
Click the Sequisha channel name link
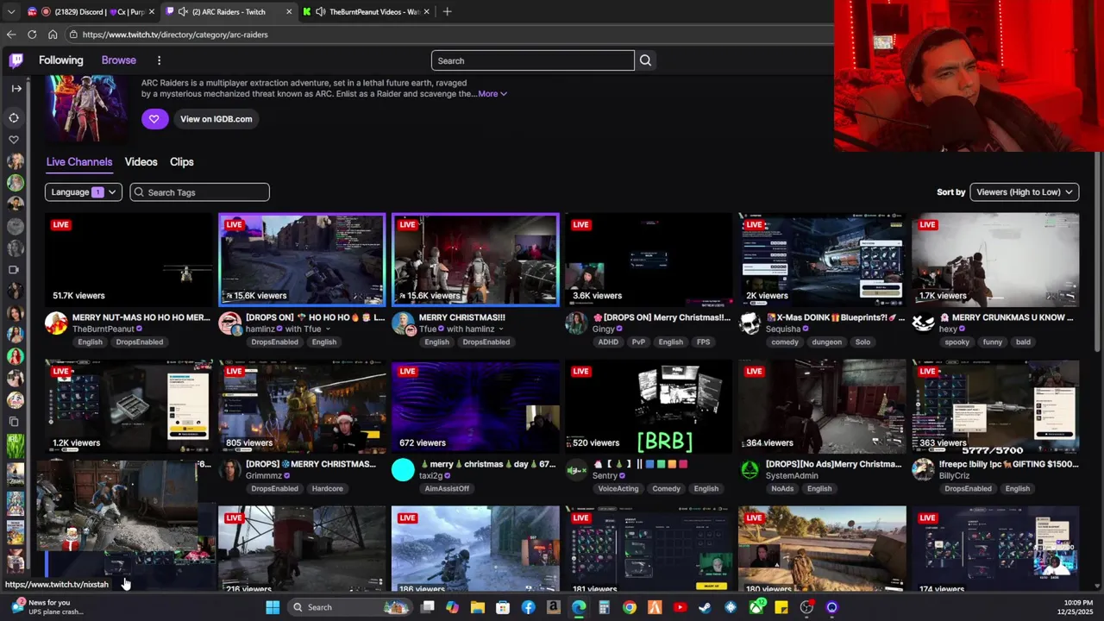[783, 329]
